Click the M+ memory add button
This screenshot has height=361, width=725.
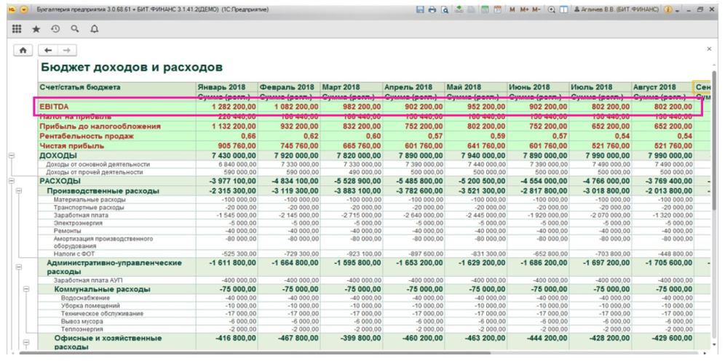pos(523,8)
